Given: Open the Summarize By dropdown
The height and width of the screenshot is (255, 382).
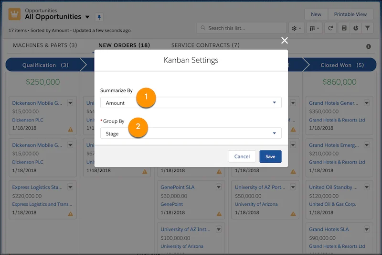Looking at the screenshot, I should pos(191,103).
